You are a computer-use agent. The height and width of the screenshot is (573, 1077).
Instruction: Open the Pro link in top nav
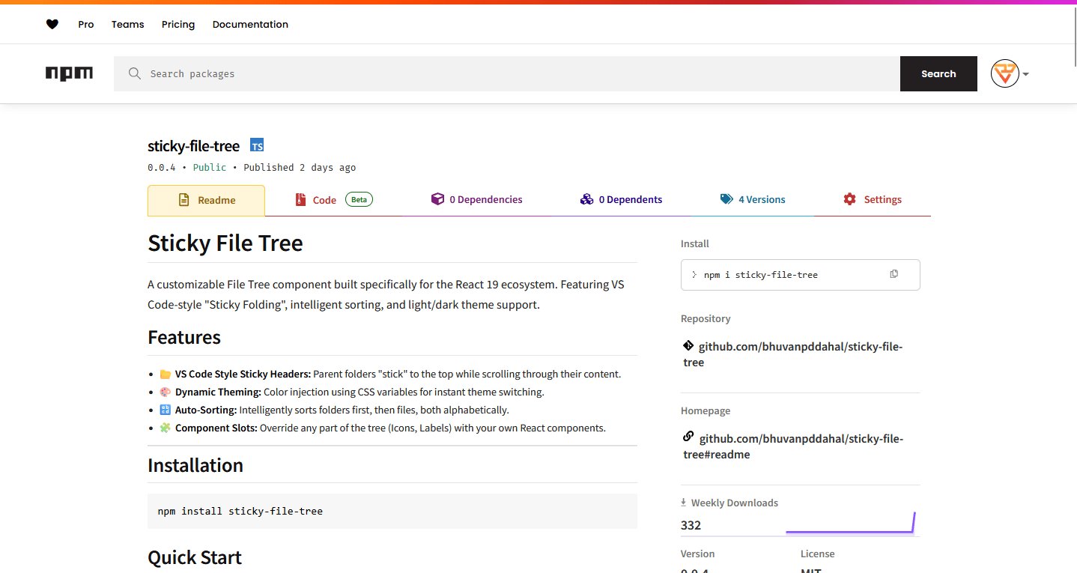coord(86,24)
